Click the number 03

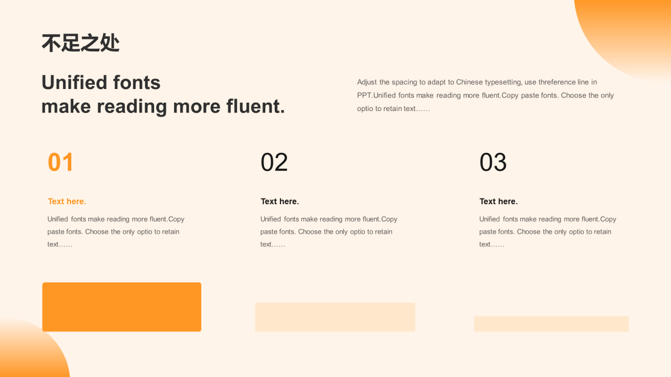493,162
